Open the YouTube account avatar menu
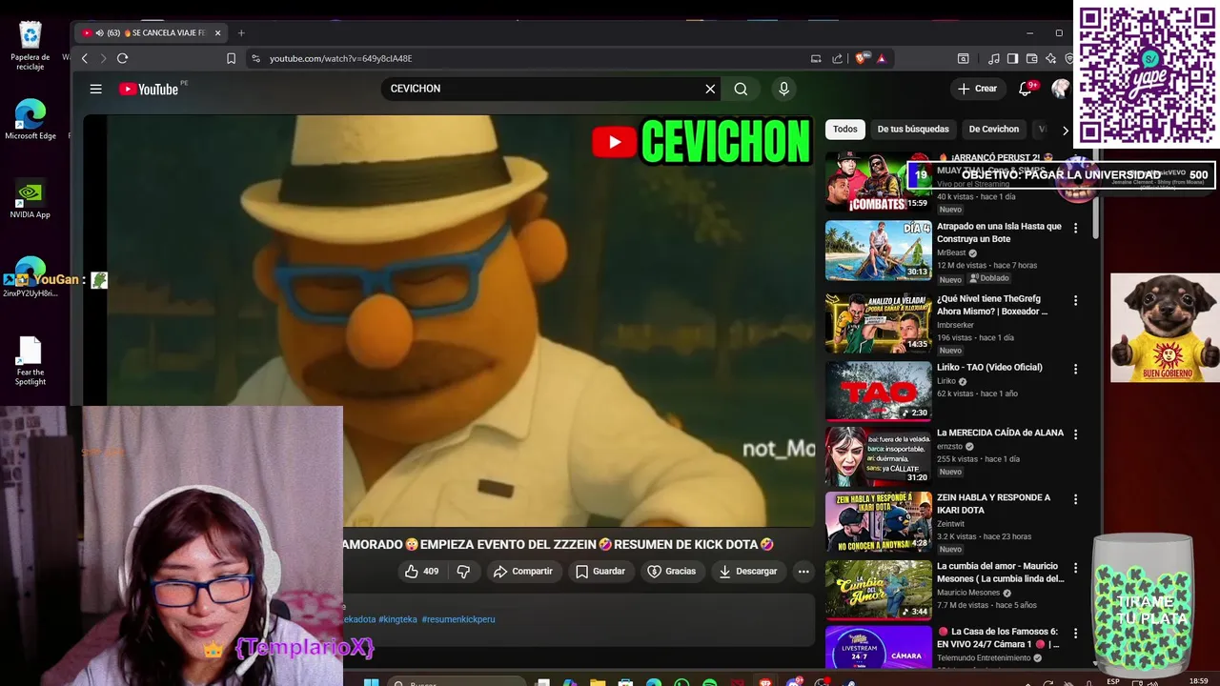Screen dimensions: 1220x686 point(1060,89)
